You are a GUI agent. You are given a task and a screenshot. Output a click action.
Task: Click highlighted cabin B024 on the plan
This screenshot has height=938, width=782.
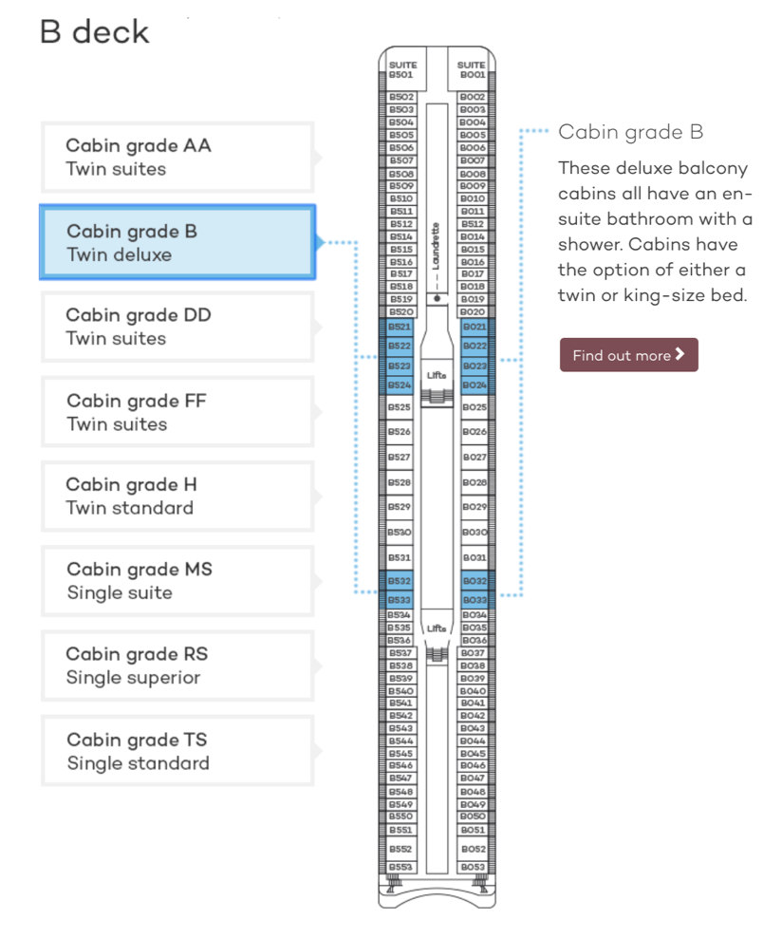[x=475, y=385]
